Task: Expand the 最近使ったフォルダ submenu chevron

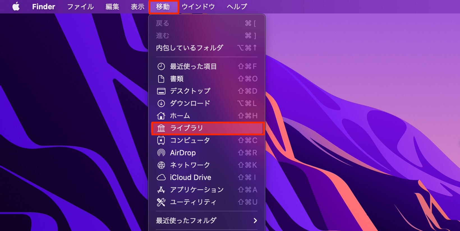Action: (x=255, y=221)
